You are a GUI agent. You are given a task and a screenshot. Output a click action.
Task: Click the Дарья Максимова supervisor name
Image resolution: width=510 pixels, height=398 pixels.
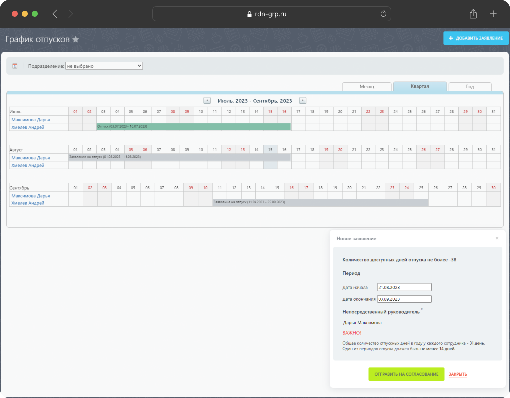(x=362, y=322)
